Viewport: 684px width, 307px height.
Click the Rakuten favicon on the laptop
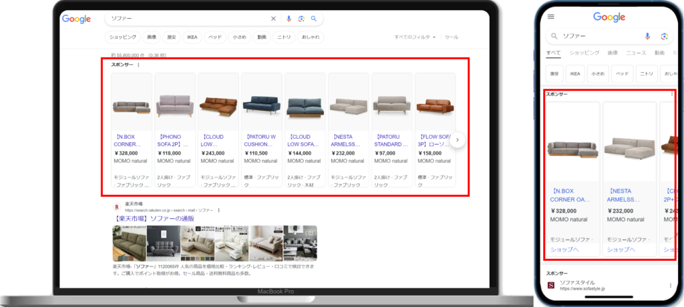pos(117,207)
